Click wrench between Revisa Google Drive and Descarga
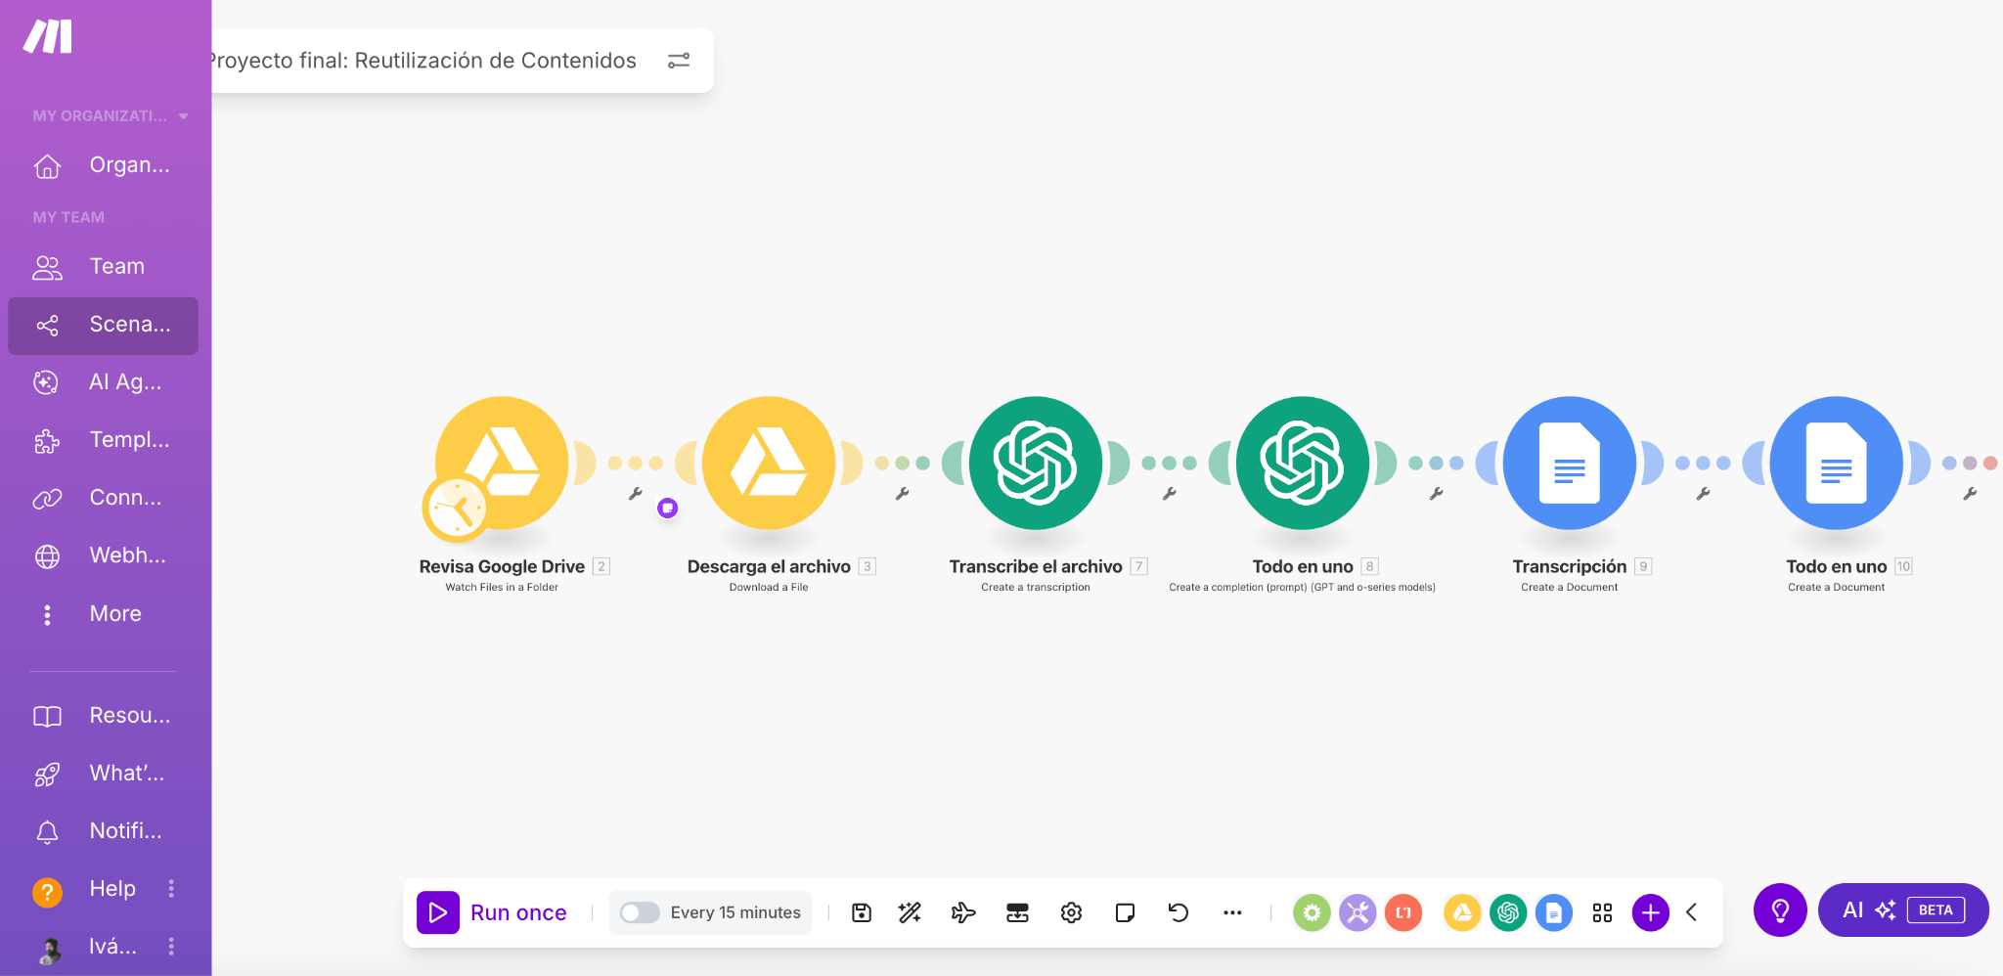The width and height of the screenshot is (2003, 976). 636,494
